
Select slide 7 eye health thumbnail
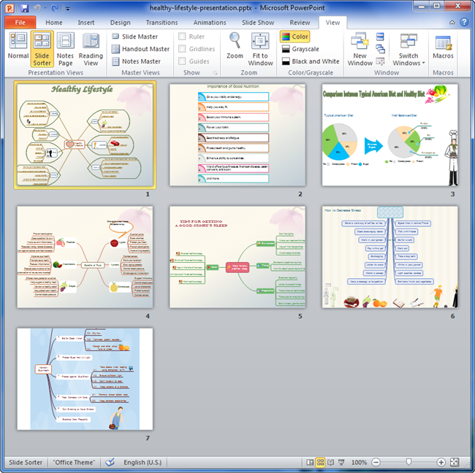85,379
